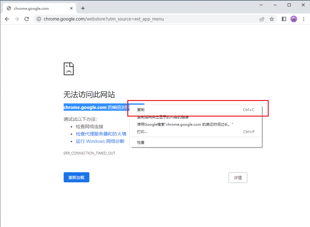This screenshot has width=310, height=227.
Task: Open the tab search chevron dropdown
Action: coord(261,5)
